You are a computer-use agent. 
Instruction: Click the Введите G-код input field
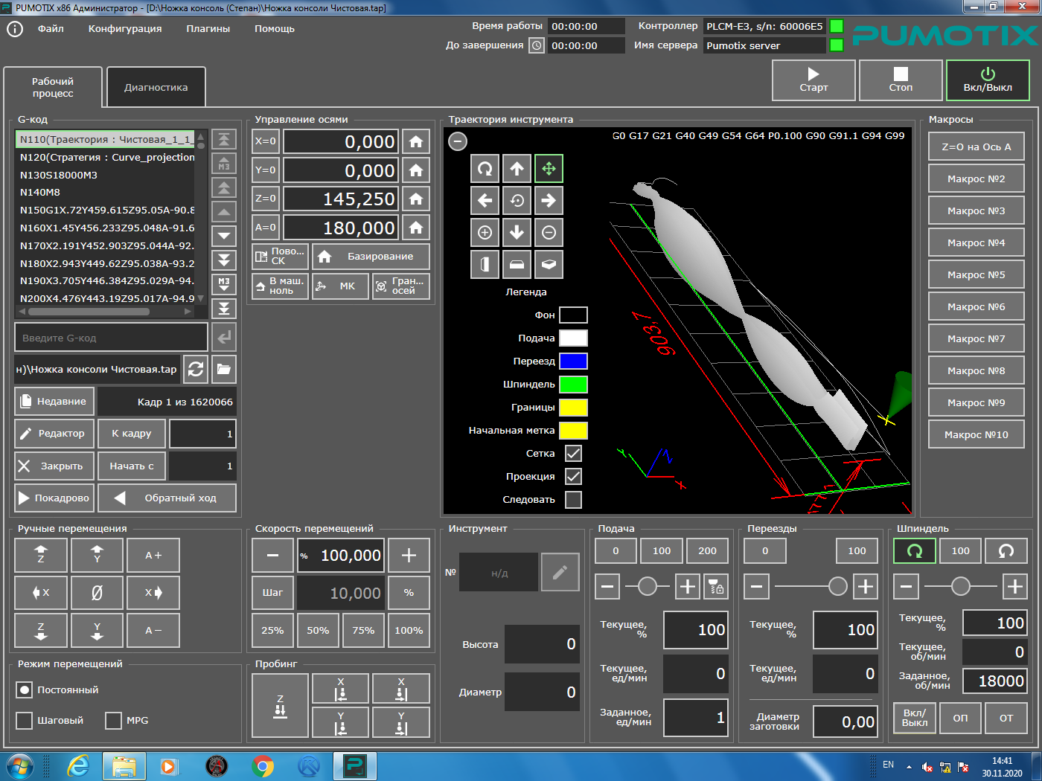[111, 338]
